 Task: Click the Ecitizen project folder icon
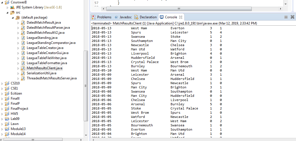click(x=7, y=93)
